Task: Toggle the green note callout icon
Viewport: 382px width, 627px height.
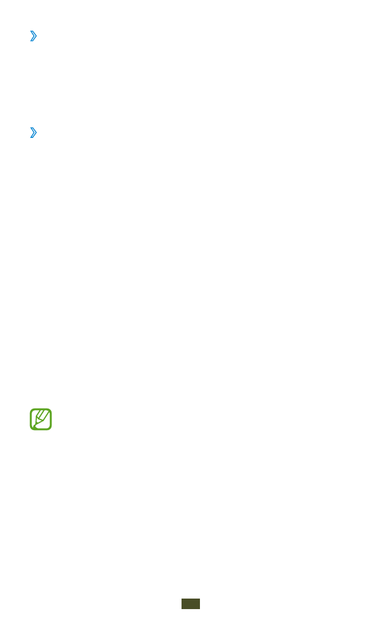Action: click(x=41, y=420)
